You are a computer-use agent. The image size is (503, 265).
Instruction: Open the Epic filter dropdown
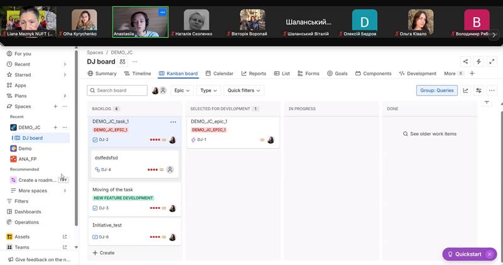tap(182, 91)
